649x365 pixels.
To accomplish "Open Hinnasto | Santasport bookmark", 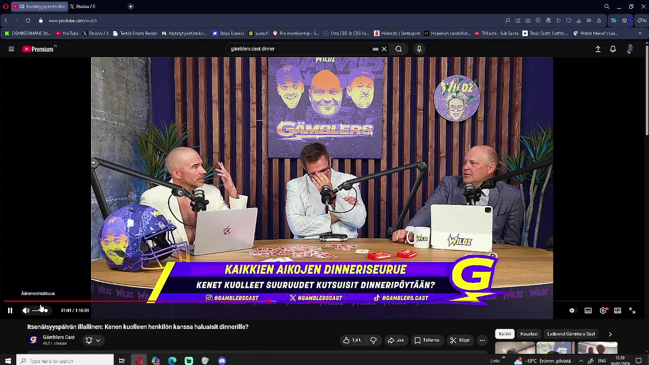I will click(397, 33).
